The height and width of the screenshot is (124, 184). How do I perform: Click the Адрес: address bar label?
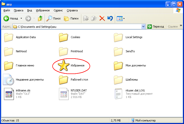click(7, 27)
